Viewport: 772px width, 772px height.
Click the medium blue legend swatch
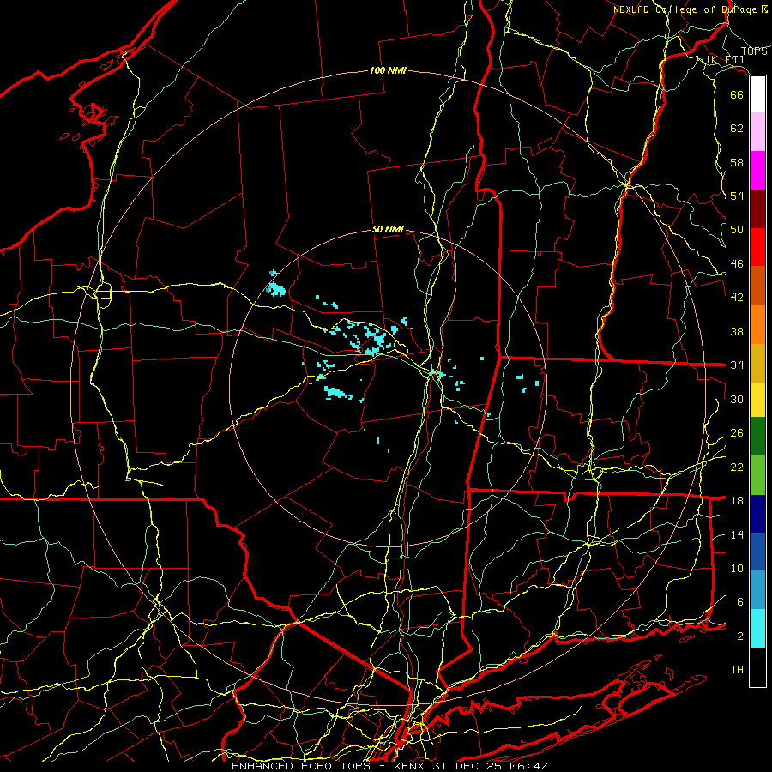click(757, 552)
